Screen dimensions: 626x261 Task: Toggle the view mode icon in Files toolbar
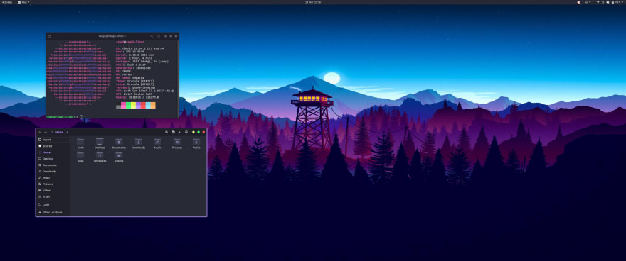(174, 132)
